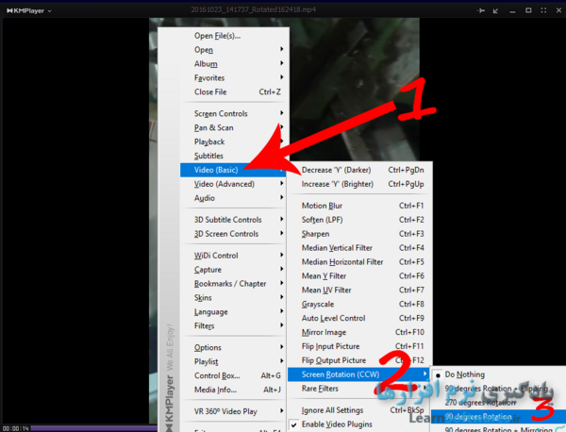This screenshot has width=566, height=432.
Task: Toggle the Mean Y Filter
Action: click(358, 276)
